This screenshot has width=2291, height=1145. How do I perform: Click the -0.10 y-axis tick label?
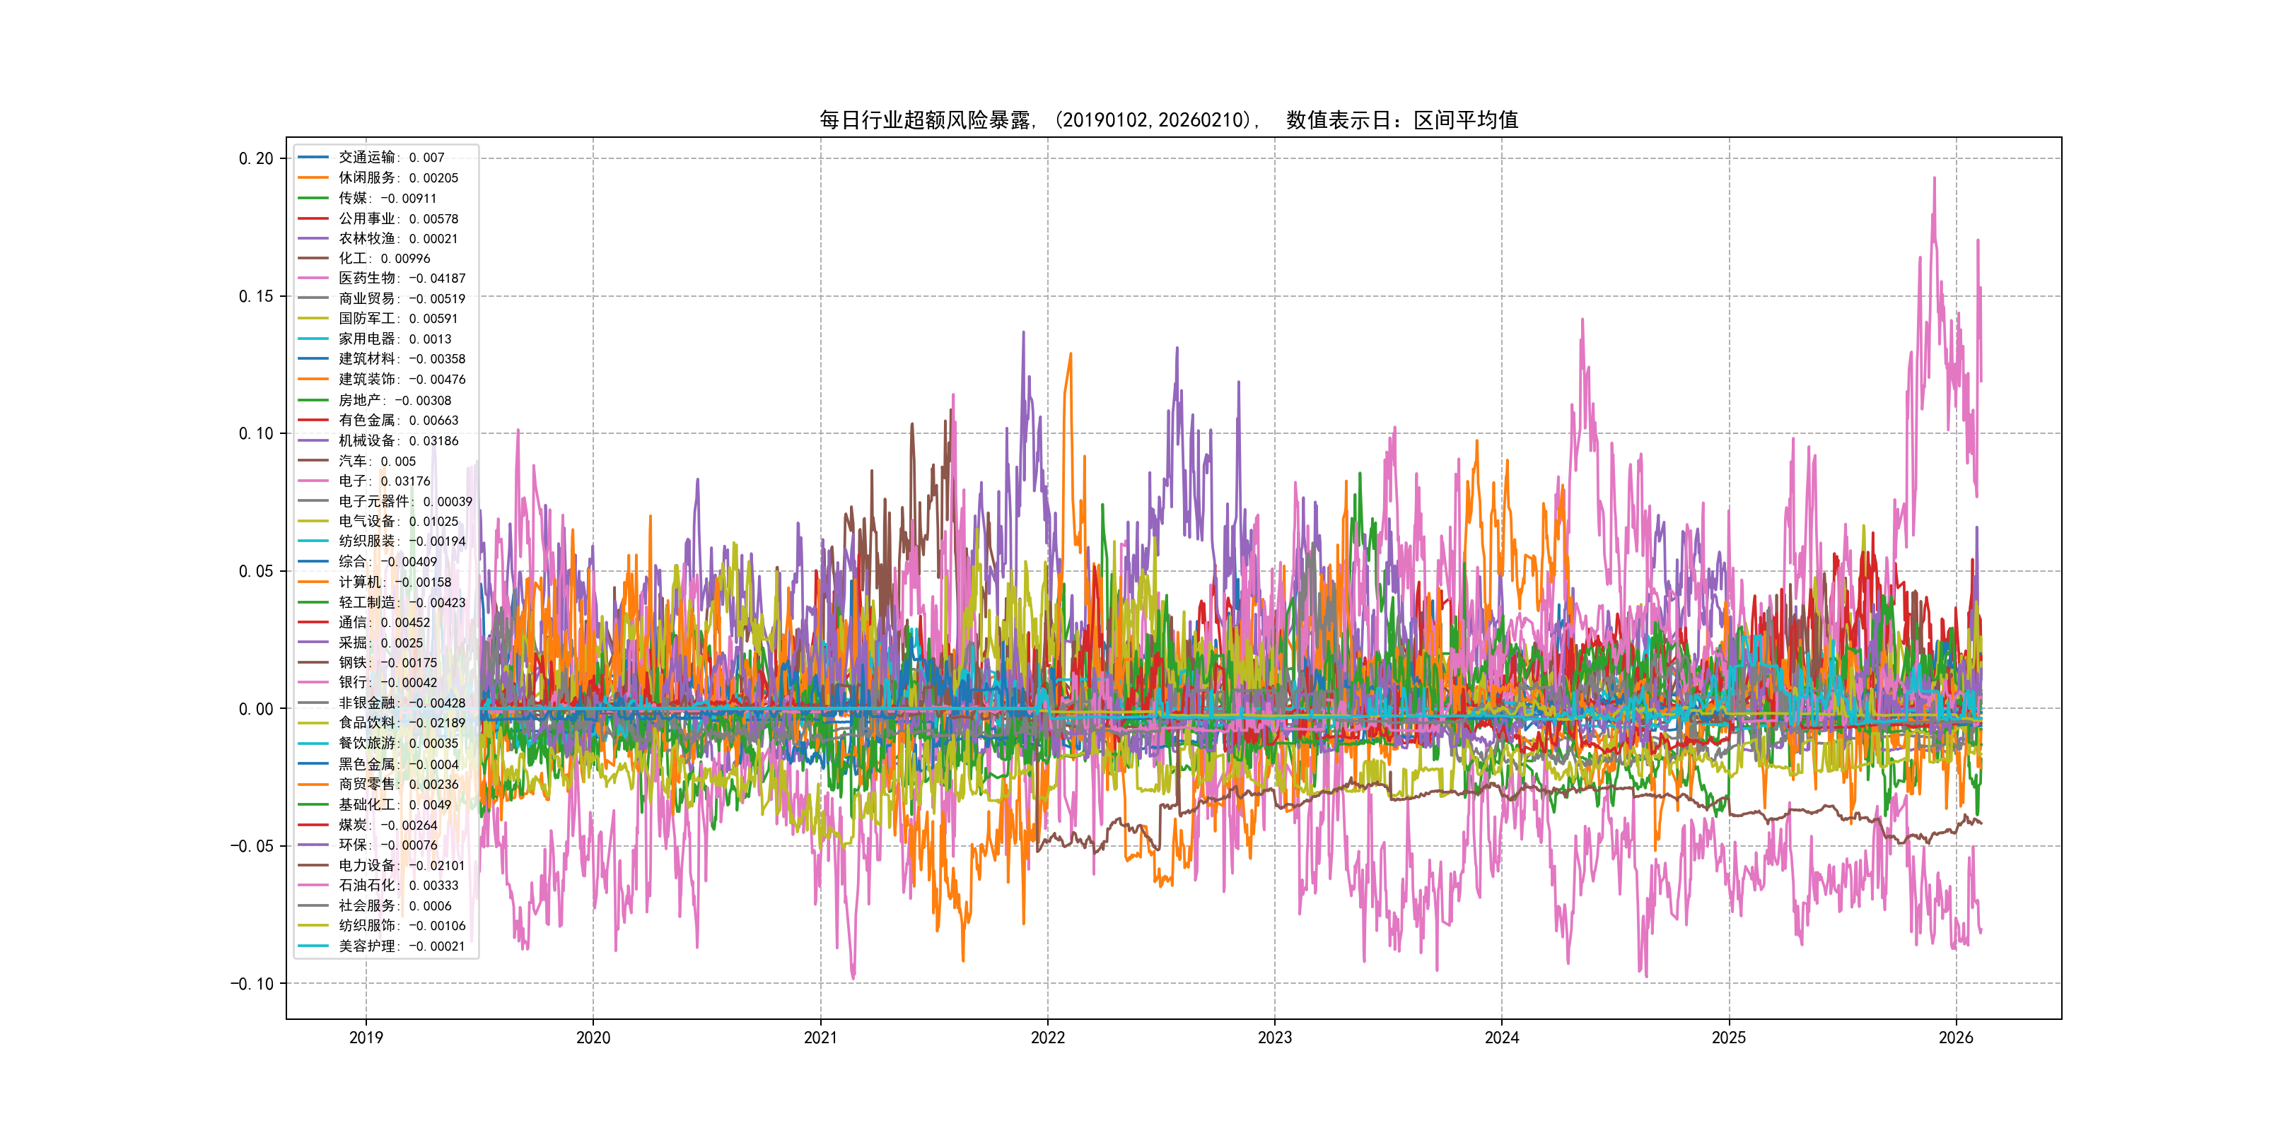[252, 983]
